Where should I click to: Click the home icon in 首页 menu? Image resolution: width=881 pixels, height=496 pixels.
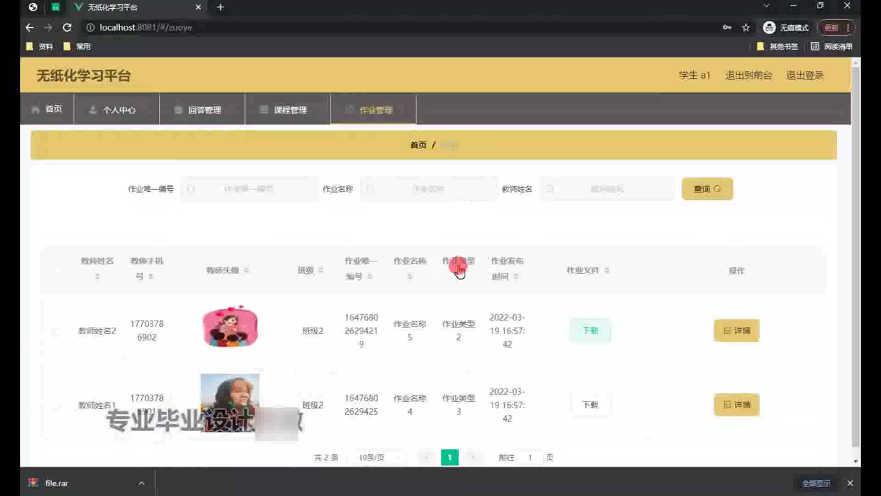click(35, 109)
